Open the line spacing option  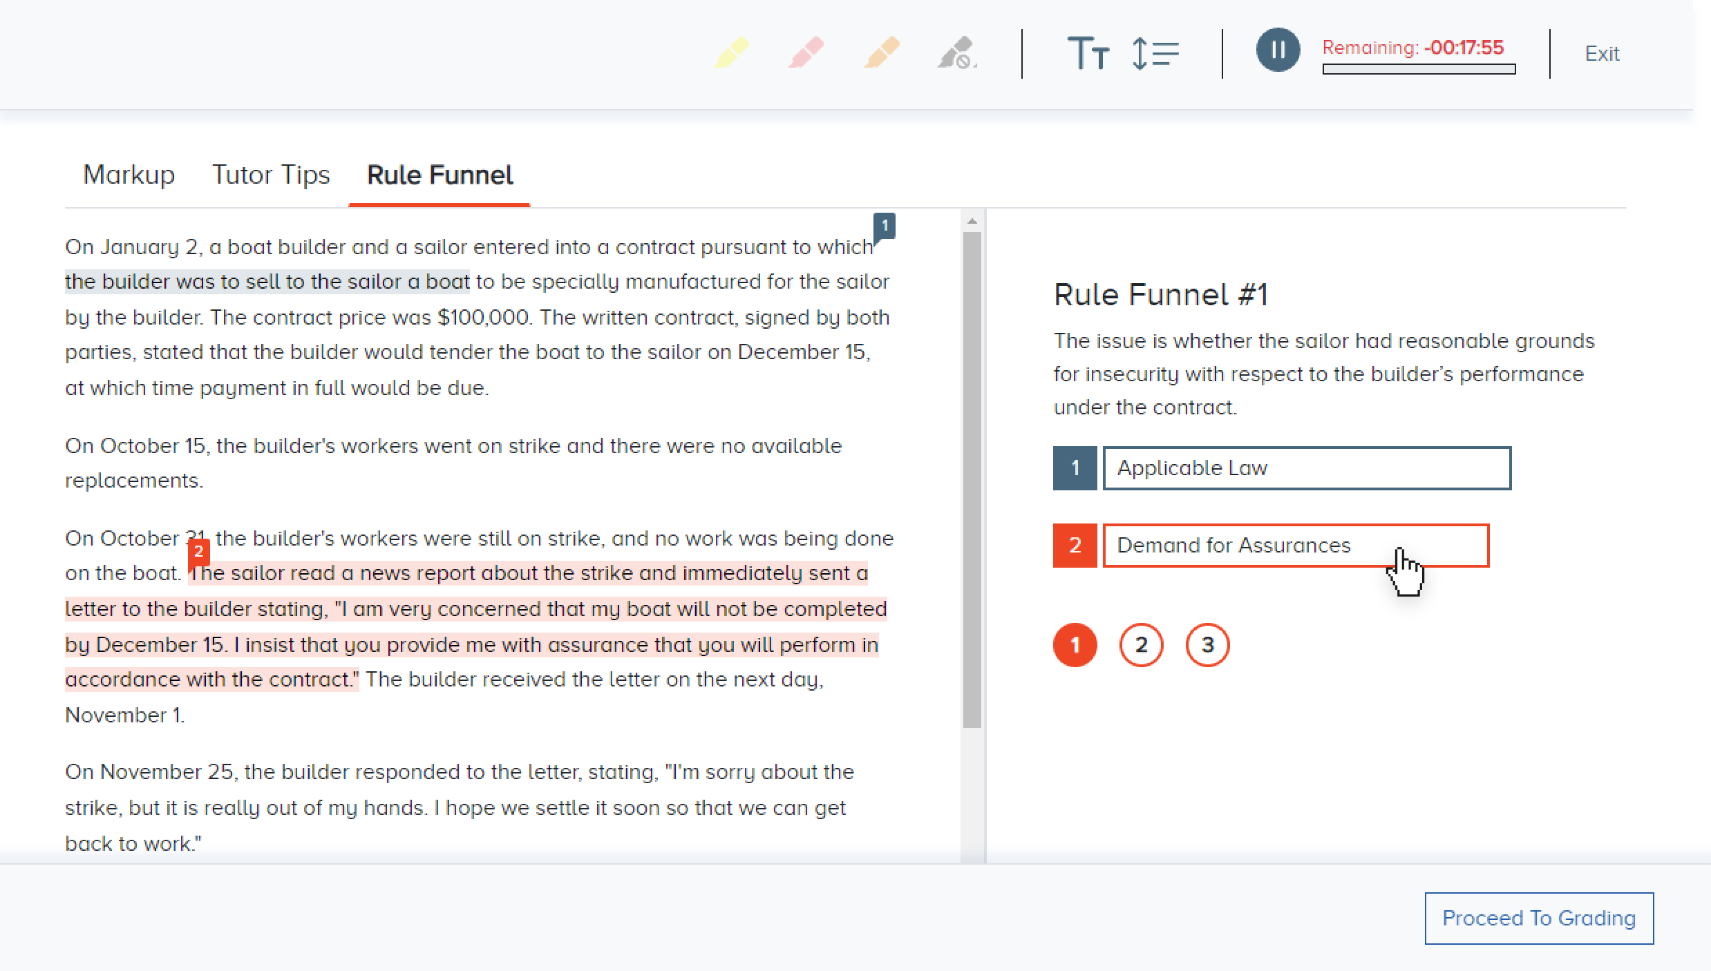pyautogui.click(x=1155, y=53)
